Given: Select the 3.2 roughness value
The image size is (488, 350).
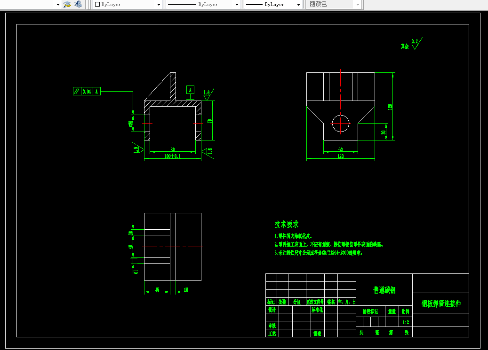Looking at the screenshot, I should point(415,41).
